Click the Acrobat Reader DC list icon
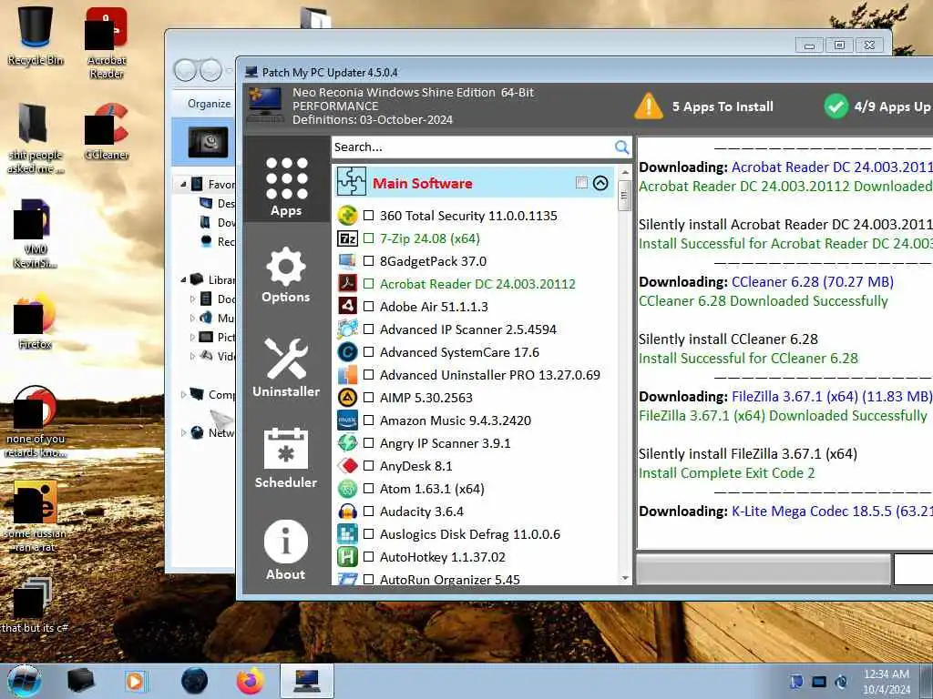Screen dimensions: 933x699 pos(347,284)
